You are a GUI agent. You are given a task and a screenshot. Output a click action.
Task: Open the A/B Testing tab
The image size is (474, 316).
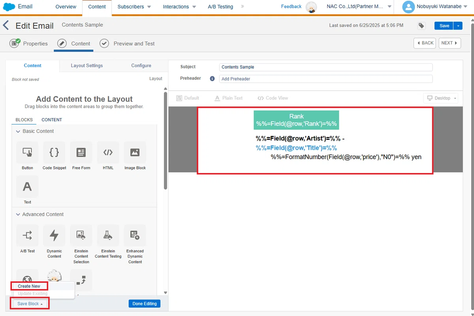[220, 7]
